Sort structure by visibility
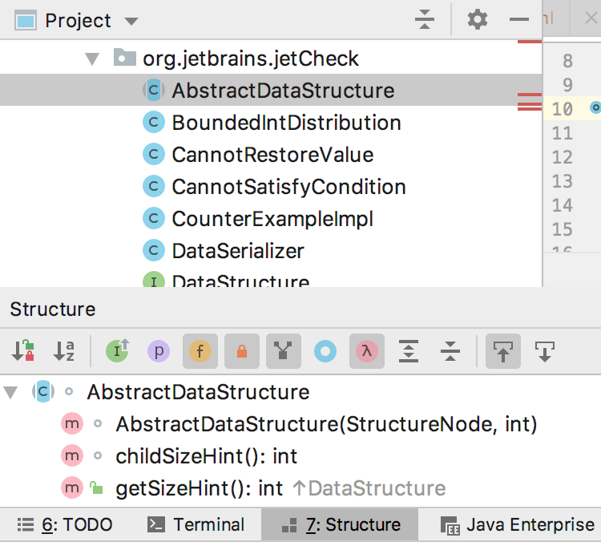Image resolution: width=601 pixels, height=542 pixels. [22, 351]
